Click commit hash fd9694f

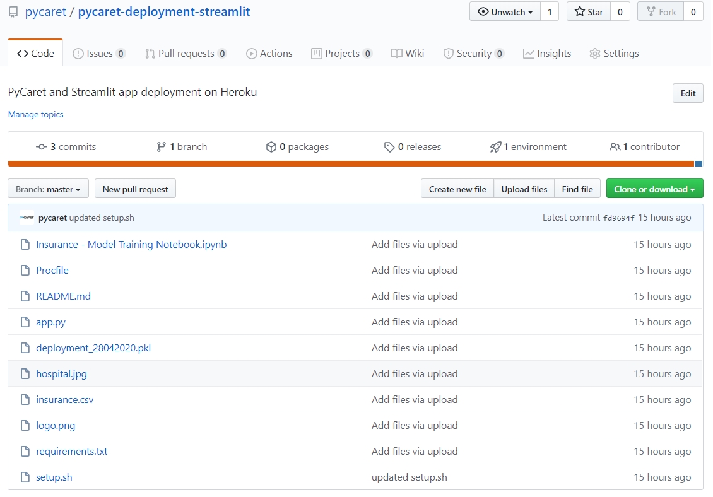pyautogui.click(x=619, y=218)
